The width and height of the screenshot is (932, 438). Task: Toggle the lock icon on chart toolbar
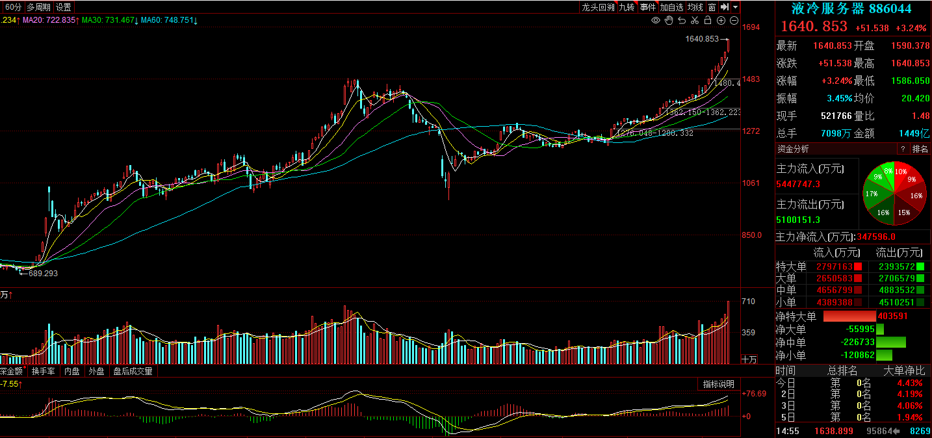pyautogui.click(x=707, y=21)
